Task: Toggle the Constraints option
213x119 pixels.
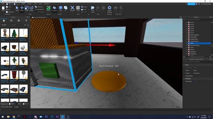Action: tap(39, 10)
